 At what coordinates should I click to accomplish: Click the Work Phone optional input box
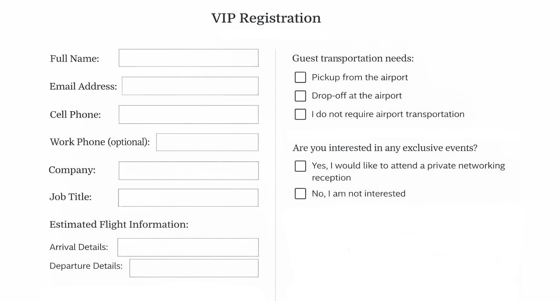207,142
